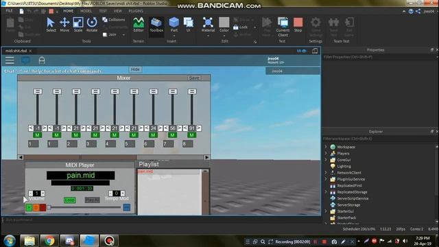The width and height of the screenshot is (439, 247).
Task: Toggle the Collisions checkbox
Action: click(x=105, y=20)
